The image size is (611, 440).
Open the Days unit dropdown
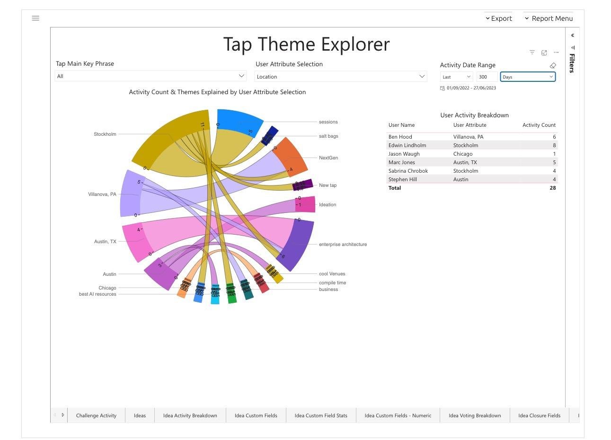528,77
